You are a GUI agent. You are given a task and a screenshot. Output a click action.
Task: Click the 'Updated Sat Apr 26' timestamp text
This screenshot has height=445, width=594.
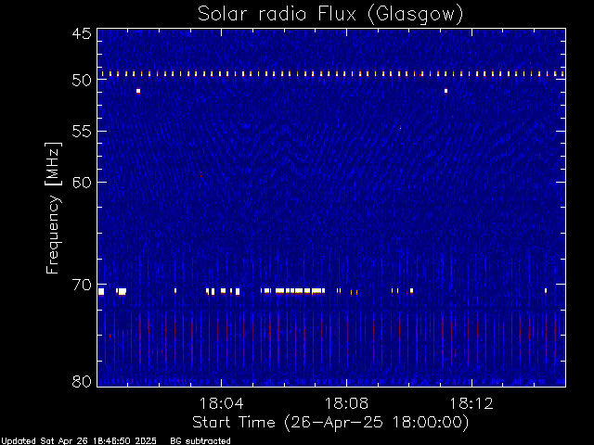79,441
